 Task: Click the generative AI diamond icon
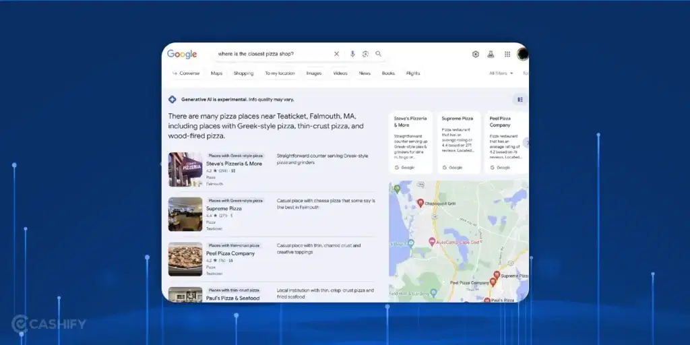[x=172, y=100]
